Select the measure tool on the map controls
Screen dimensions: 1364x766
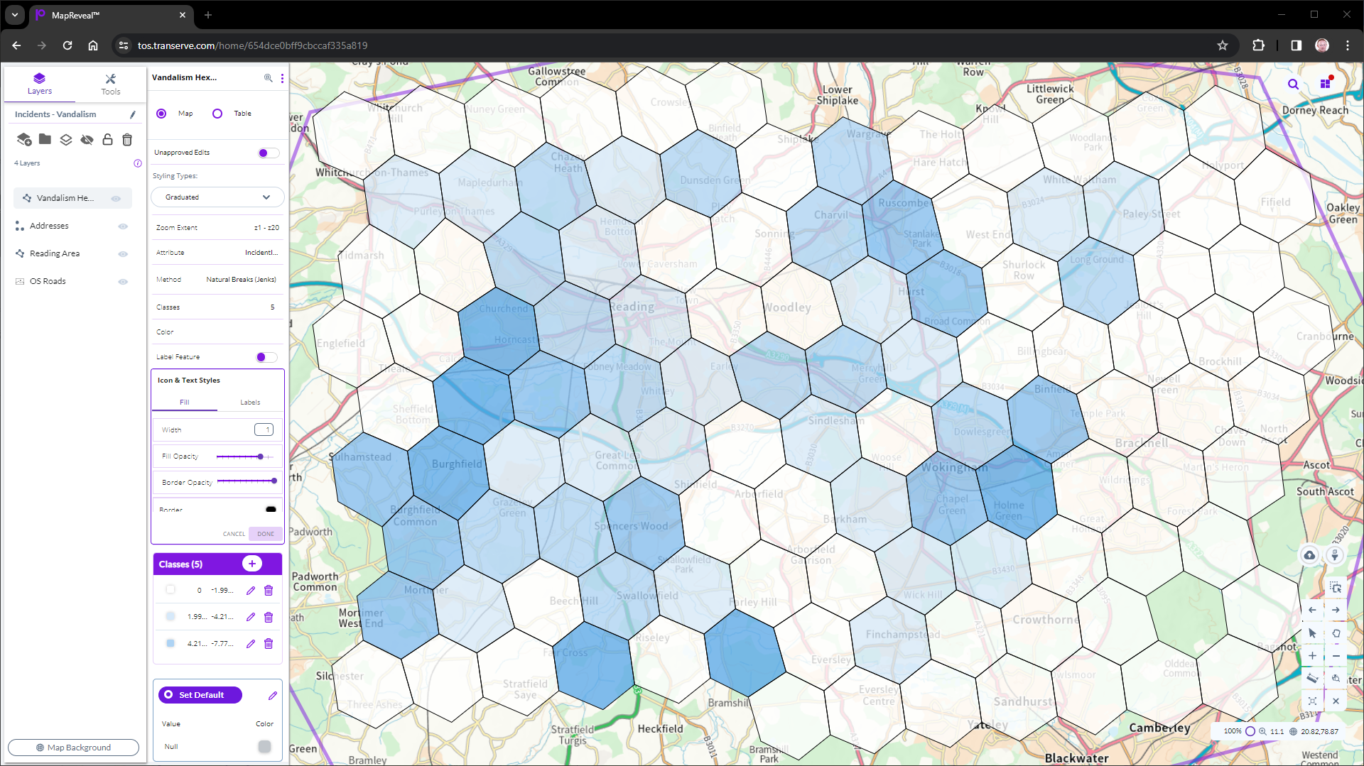click(x=1312, y=679)
